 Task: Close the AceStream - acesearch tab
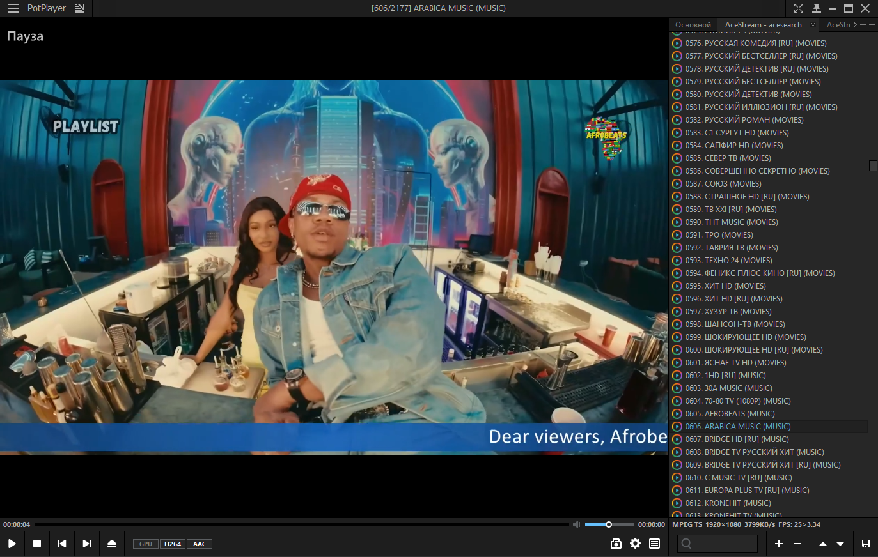point(813,25)
